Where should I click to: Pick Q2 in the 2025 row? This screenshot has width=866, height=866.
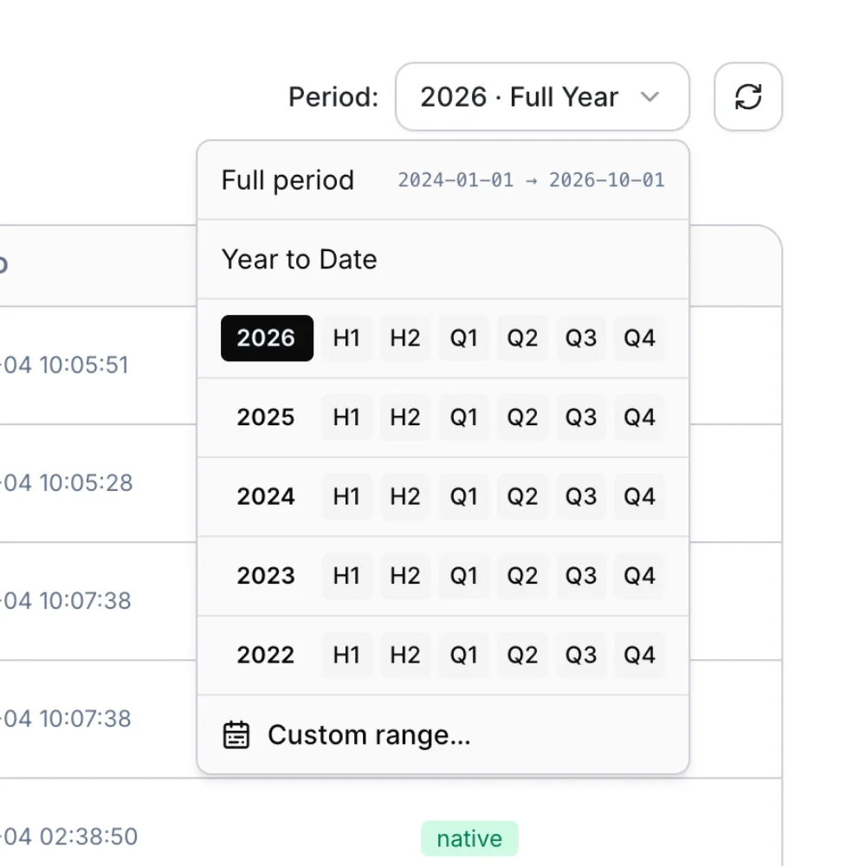coord(522,417)
